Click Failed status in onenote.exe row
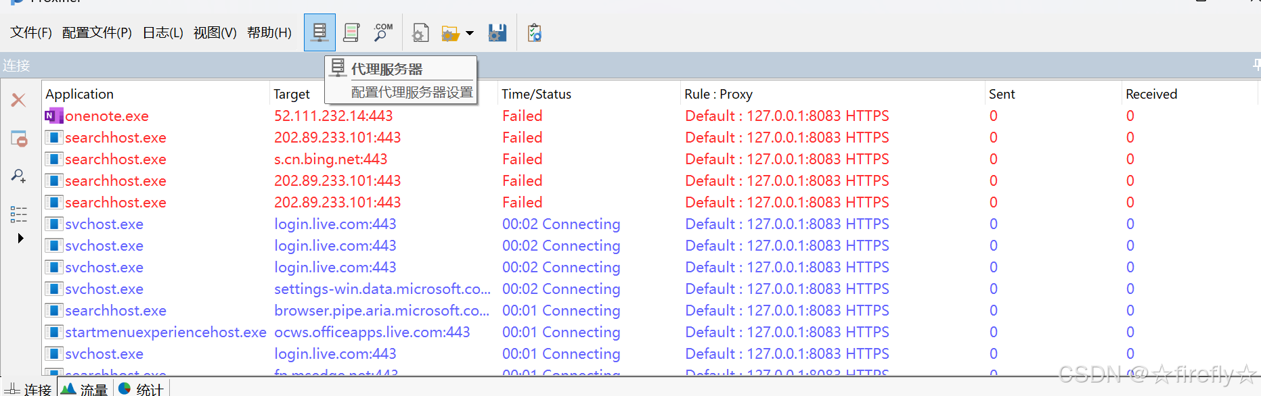Viewport: 1261px width, 396px height. 522,116
